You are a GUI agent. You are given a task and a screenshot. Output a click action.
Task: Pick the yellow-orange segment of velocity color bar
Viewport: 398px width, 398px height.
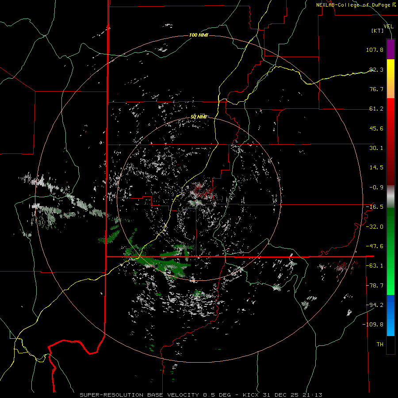point(390,79)
